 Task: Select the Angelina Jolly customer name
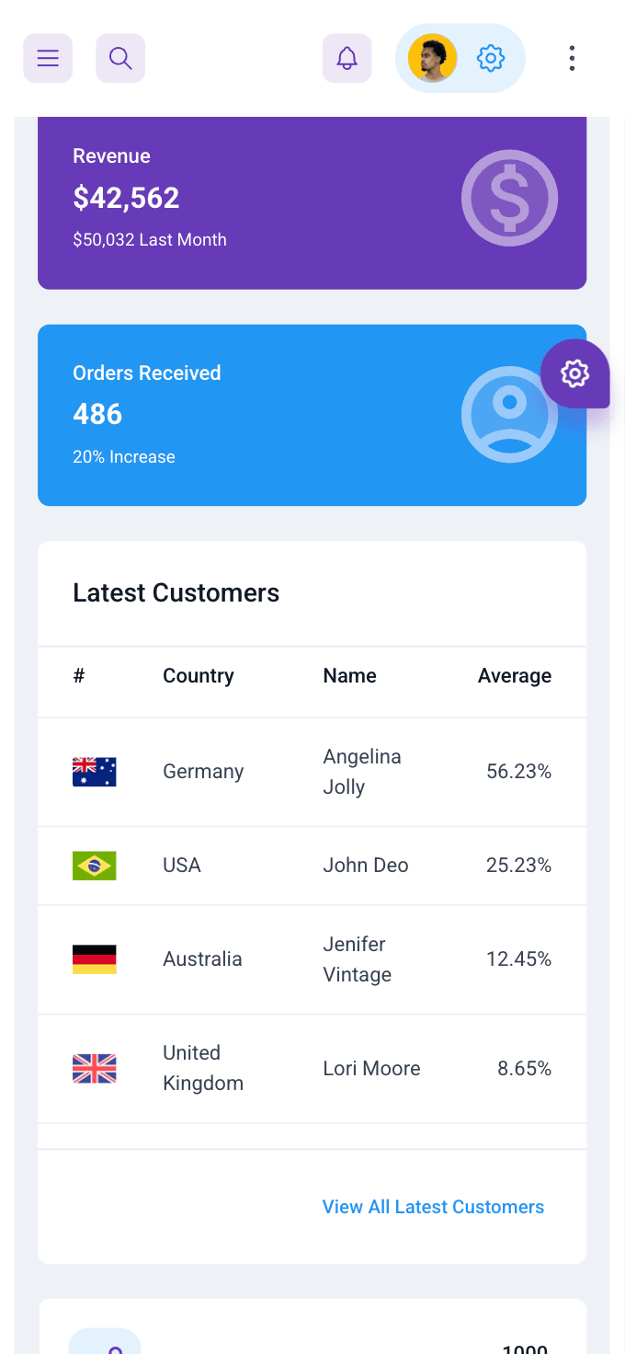pyautogui.click(x=362, y=772)
